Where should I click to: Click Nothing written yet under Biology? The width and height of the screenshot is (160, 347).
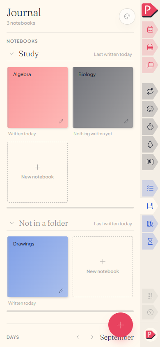[93, 134]
